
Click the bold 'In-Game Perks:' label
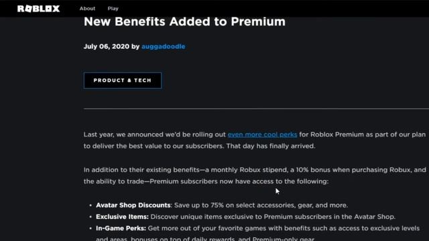(121, 228)
